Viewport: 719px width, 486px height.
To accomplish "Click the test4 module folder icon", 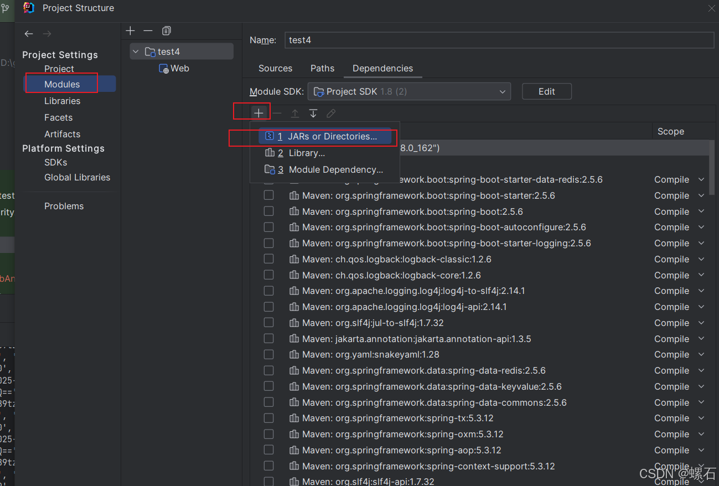I will pyautogui.click(x=150, y=51).
